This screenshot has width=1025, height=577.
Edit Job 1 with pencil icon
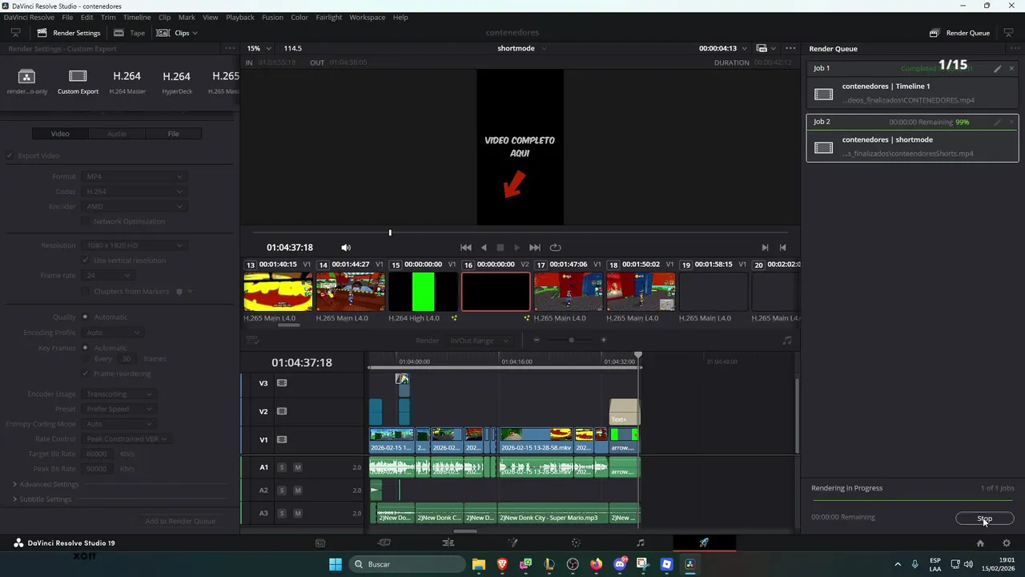point(998,69)
